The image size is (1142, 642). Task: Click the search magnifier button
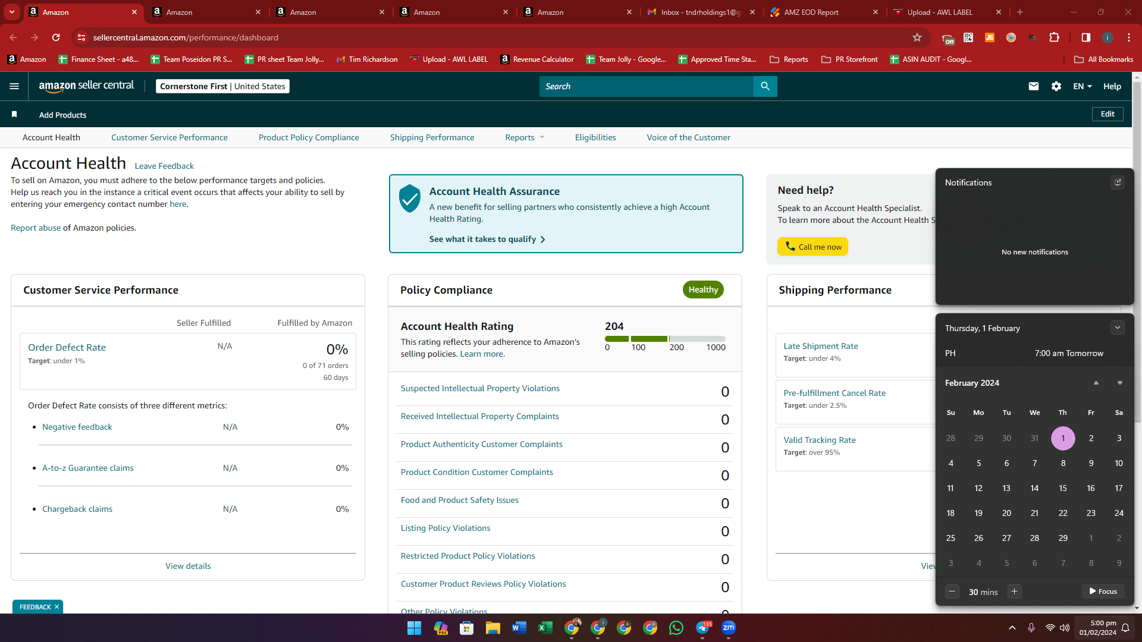(765, 86)
